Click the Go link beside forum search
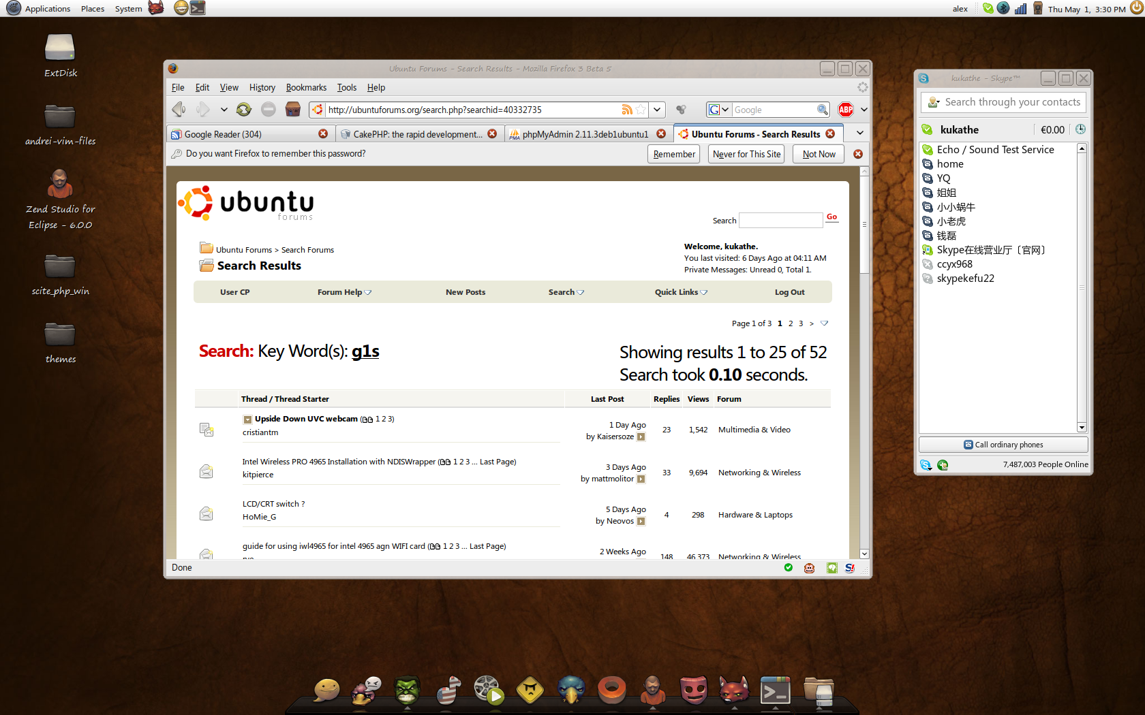Screen dimensions: 1145x715 pos(831,217)
